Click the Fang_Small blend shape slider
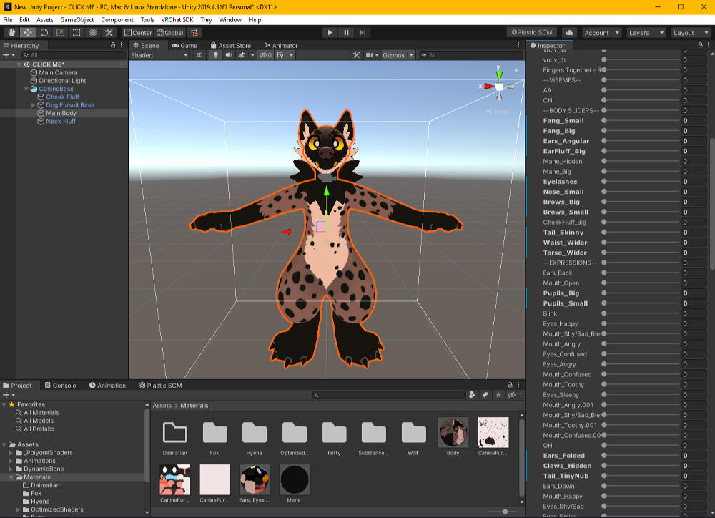715x518 pixels. 640,121
